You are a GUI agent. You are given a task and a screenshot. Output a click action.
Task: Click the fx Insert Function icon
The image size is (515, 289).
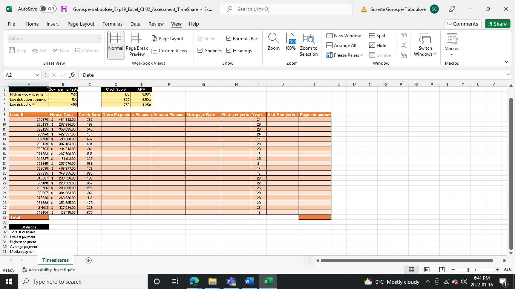point(72,75)
